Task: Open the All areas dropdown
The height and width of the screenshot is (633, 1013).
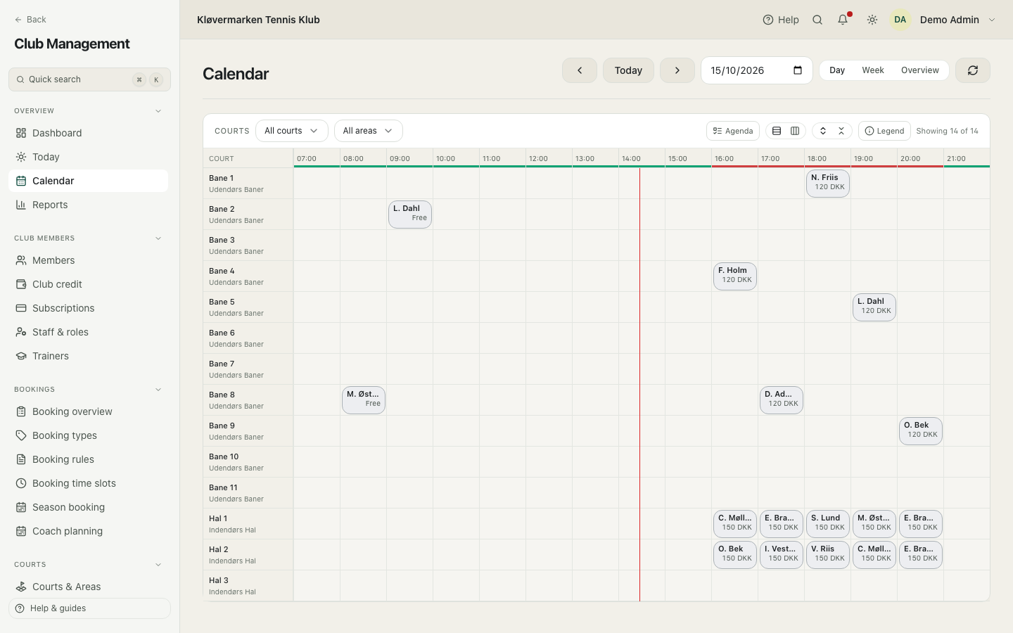Action: (368, 131)
